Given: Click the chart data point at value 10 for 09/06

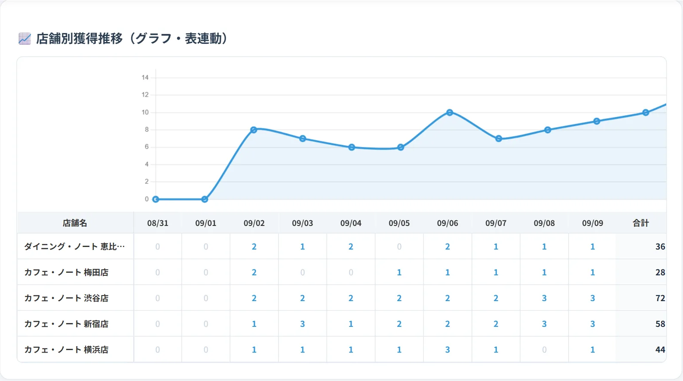Looking at the screenshot, I should click(450, 113).
